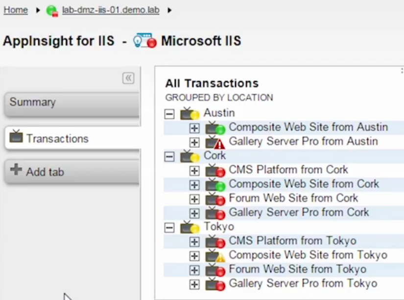Expand Composite Web Site from Tokyo
Viewport: 404px width, 300px height.
click(x=194, y=256)
